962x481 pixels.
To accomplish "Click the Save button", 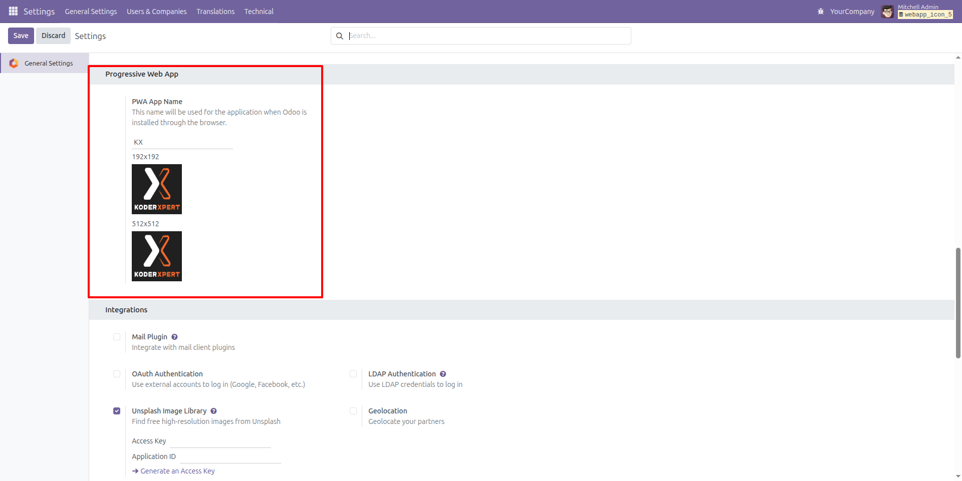I will [x=21, y=36].
